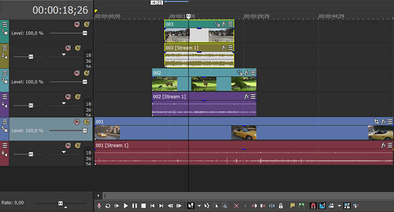Solo audio track 4
Screen dimensions: 394x212
pyautogui.click(x=78, y=96)
